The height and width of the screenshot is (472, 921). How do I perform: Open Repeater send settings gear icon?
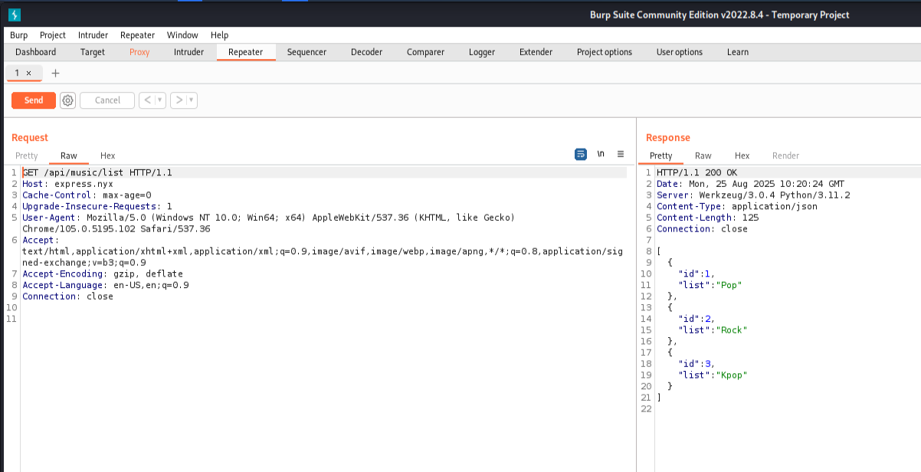click(x=67, y=100)
